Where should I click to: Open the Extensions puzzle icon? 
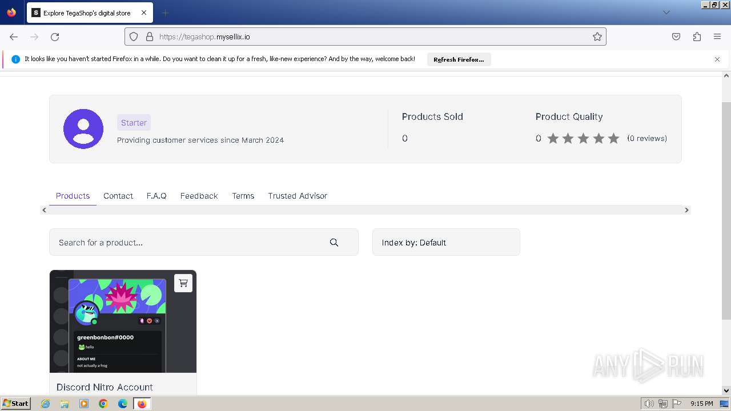pos(697,37)
